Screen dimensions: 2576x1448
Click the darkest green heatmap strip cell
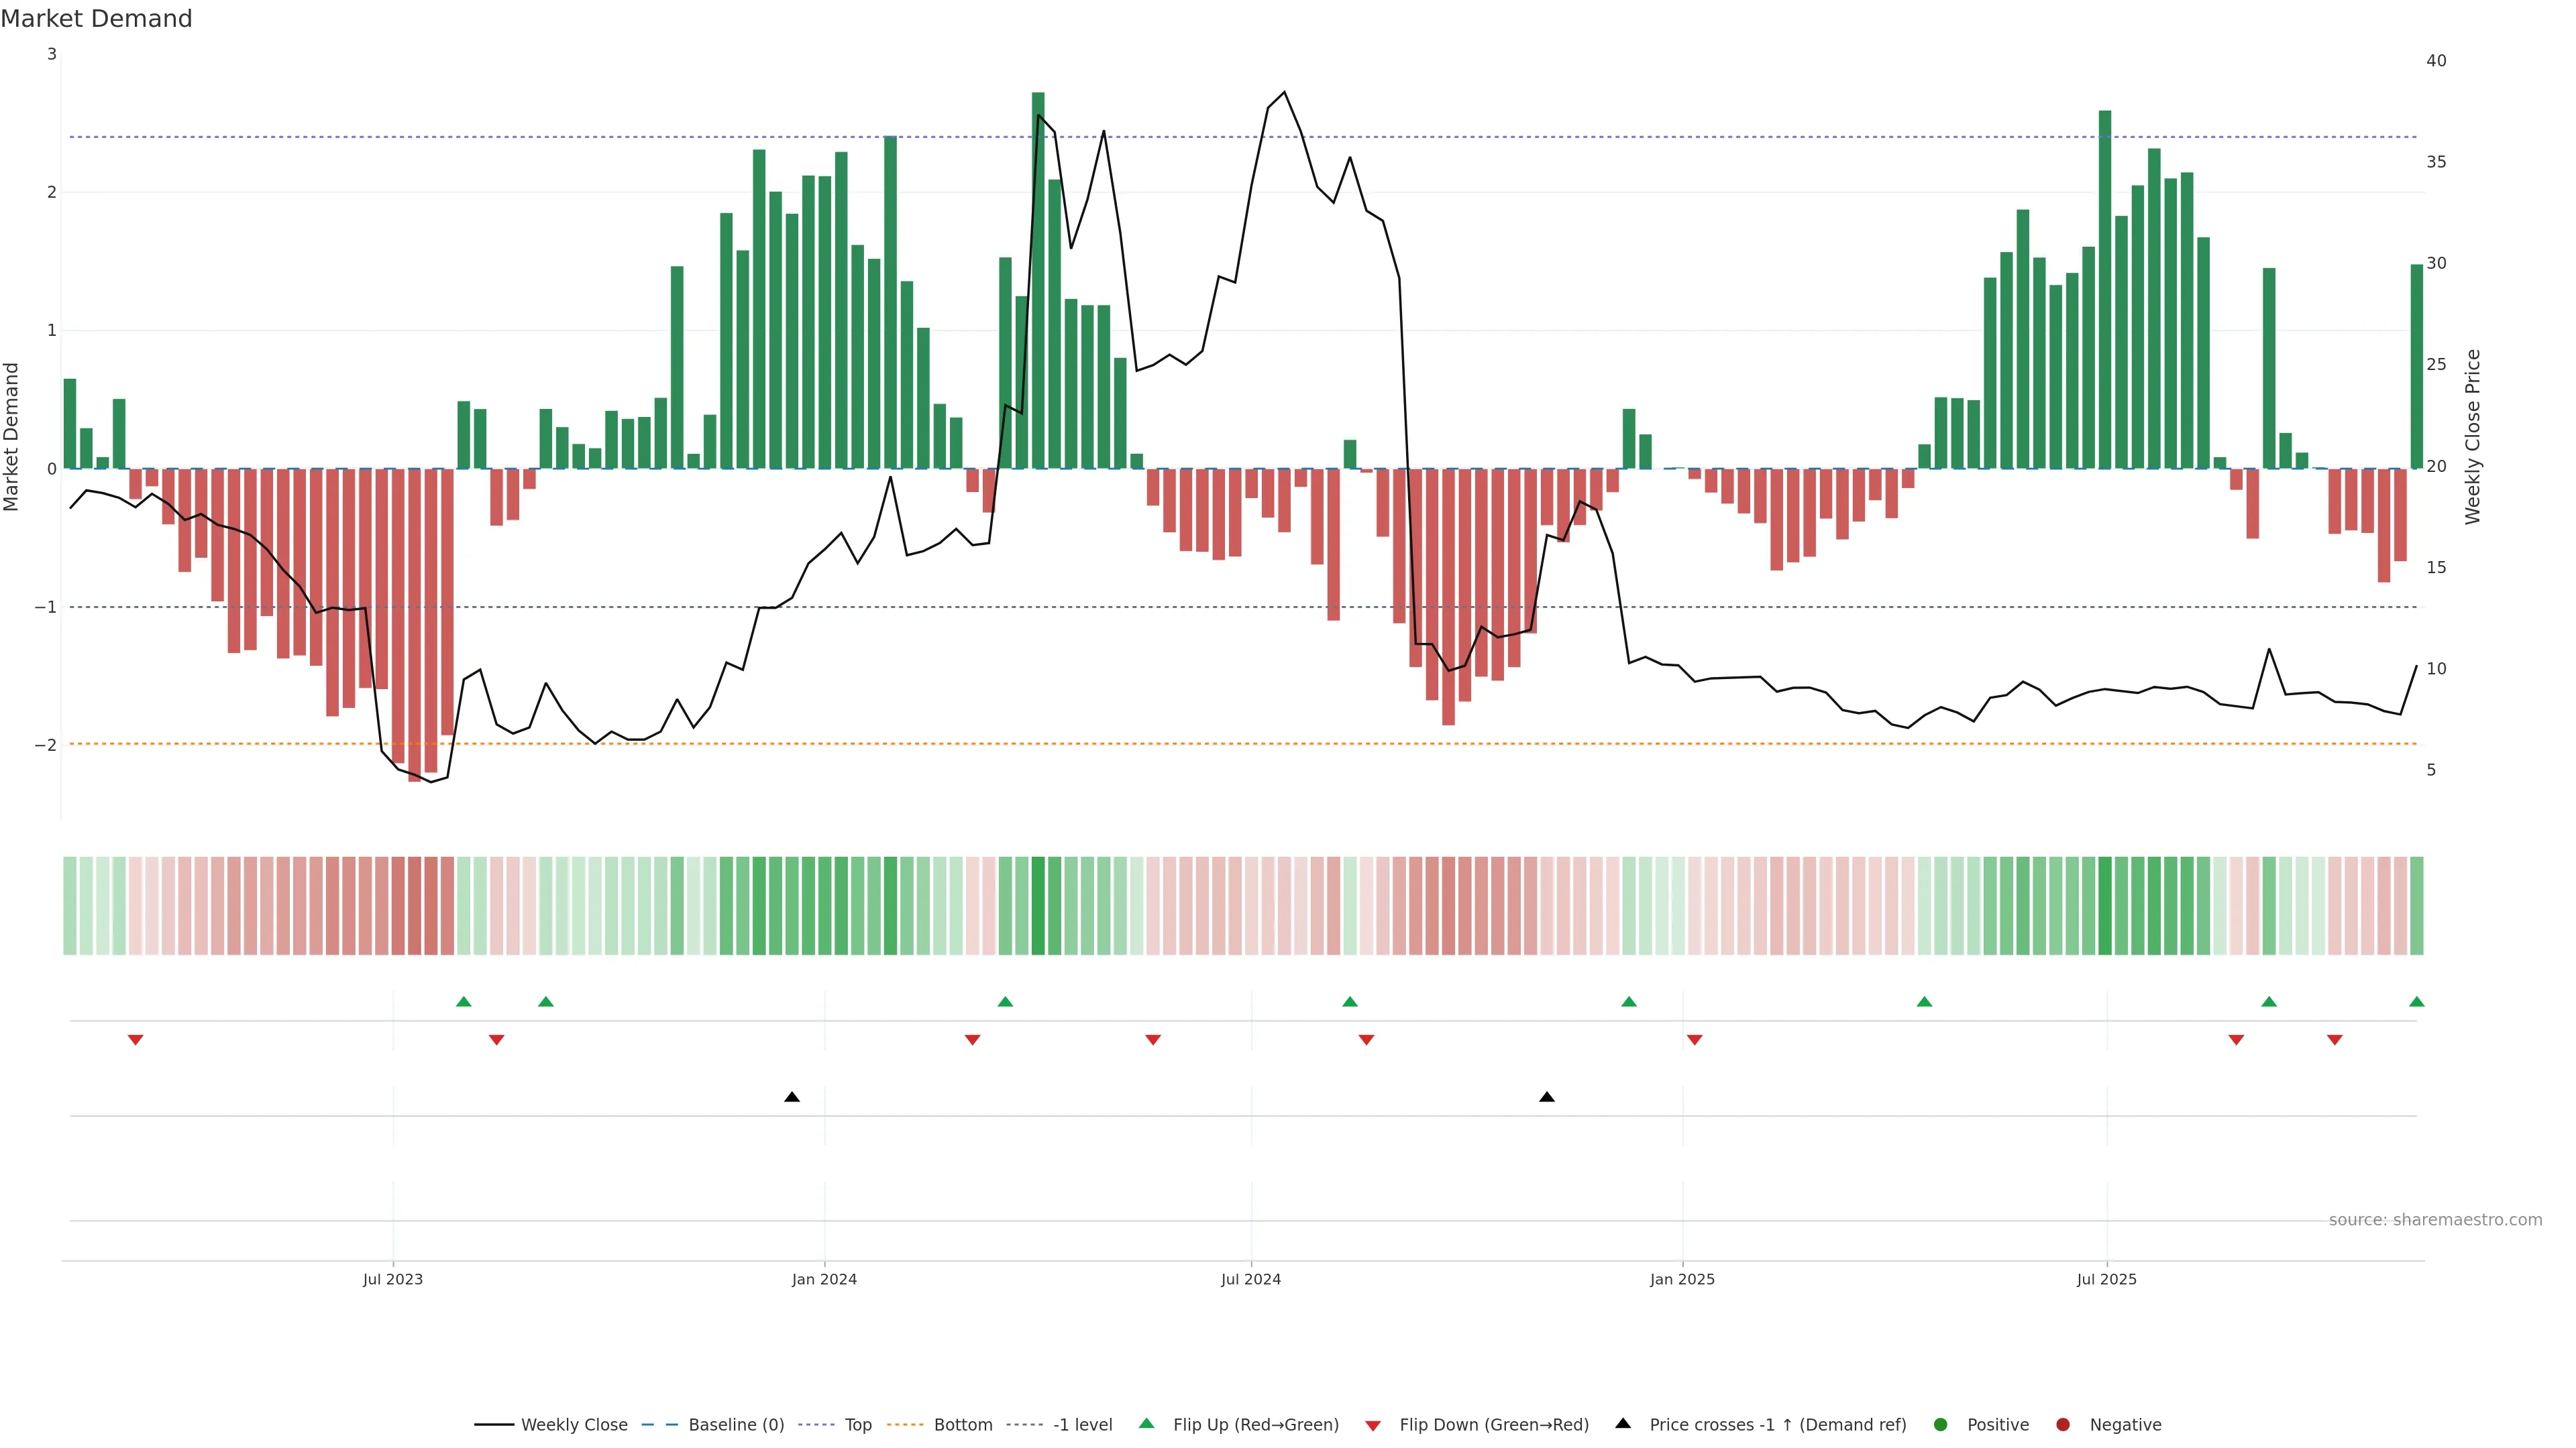[x=1038, y=906]
